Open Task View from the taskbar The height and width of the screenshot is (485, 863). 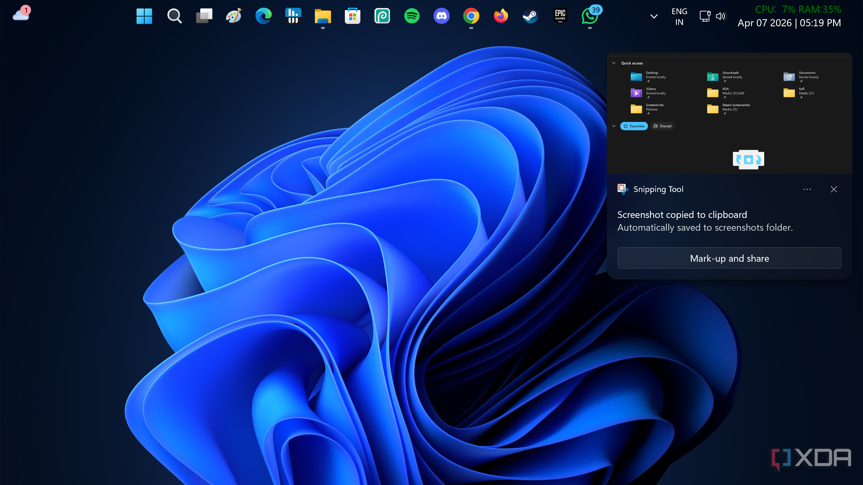point(204,16)
